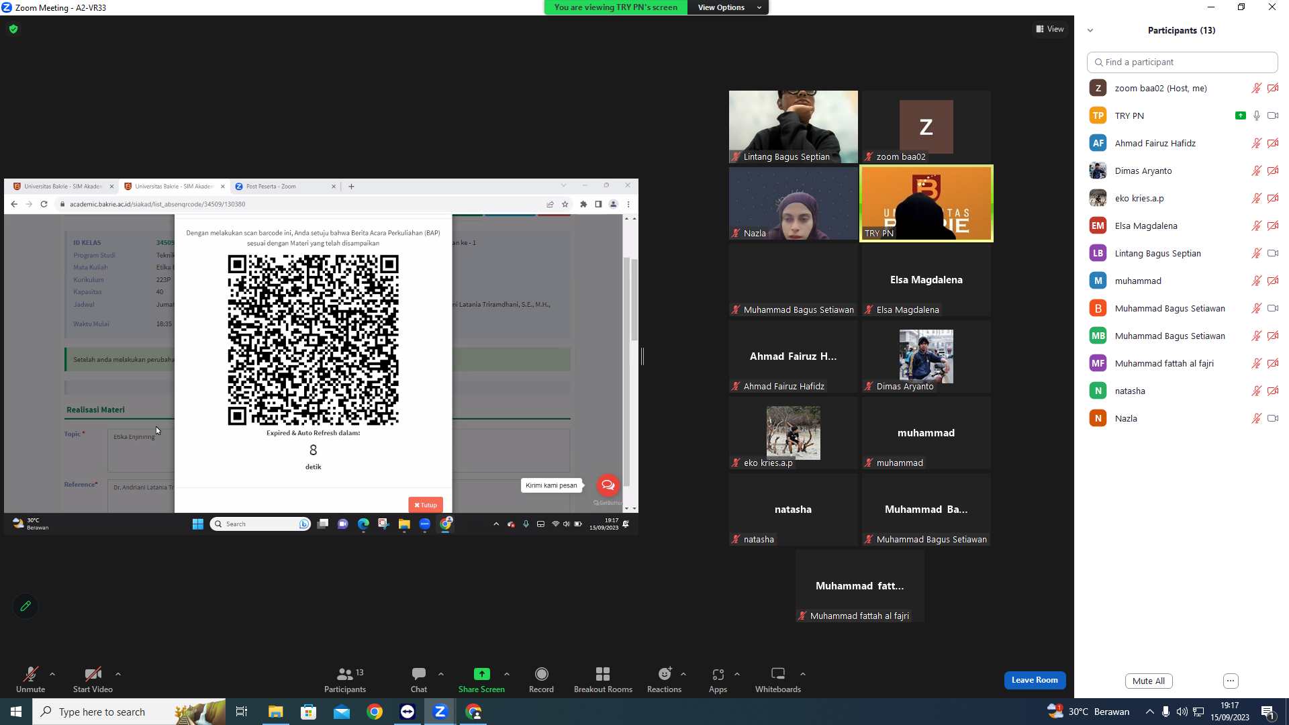This screenshot has width=1289, height=725.
Task: Toggle microphone for TRY PN in list
Action: click(x=1257, y=115)
